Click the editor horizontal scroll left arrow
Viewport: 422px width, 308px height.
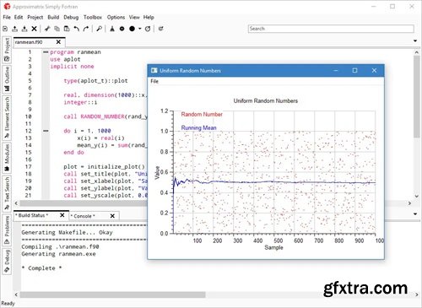click(x=16, y=203)
